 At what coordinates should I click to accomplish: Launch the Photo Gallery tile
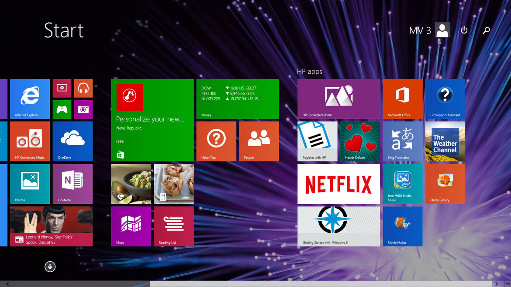[x=445, y=184]
